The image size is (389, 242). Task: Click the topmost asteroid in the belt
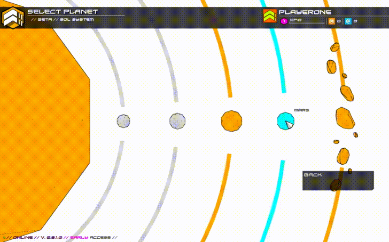[x=335, y=47]
